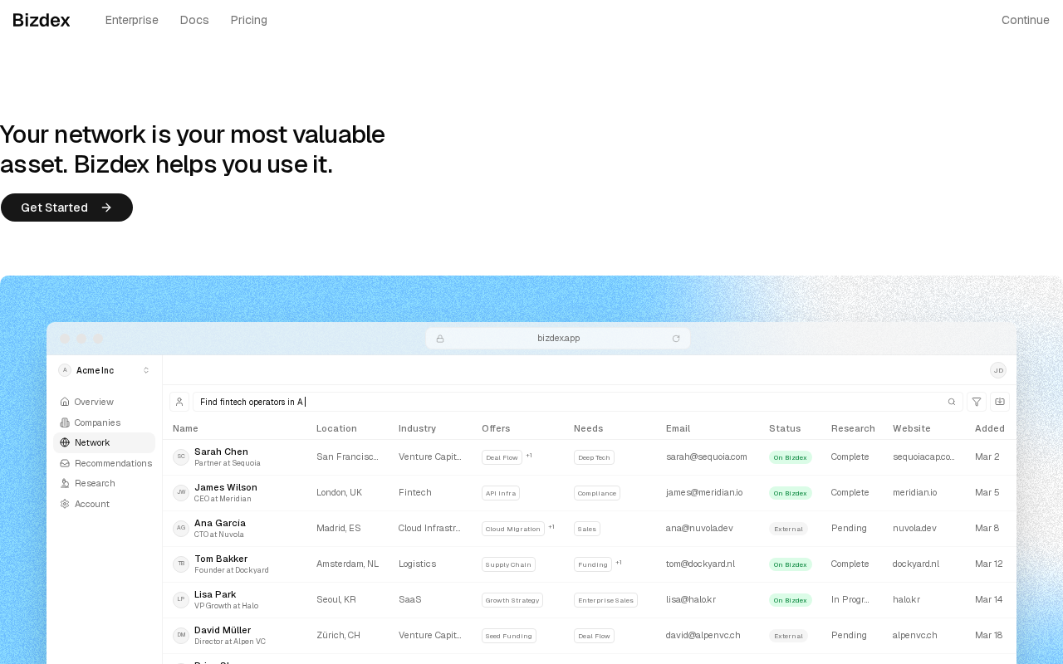1063x664 pixels.
Task: Click the Get Started button
Action: (x=66, y=207)
